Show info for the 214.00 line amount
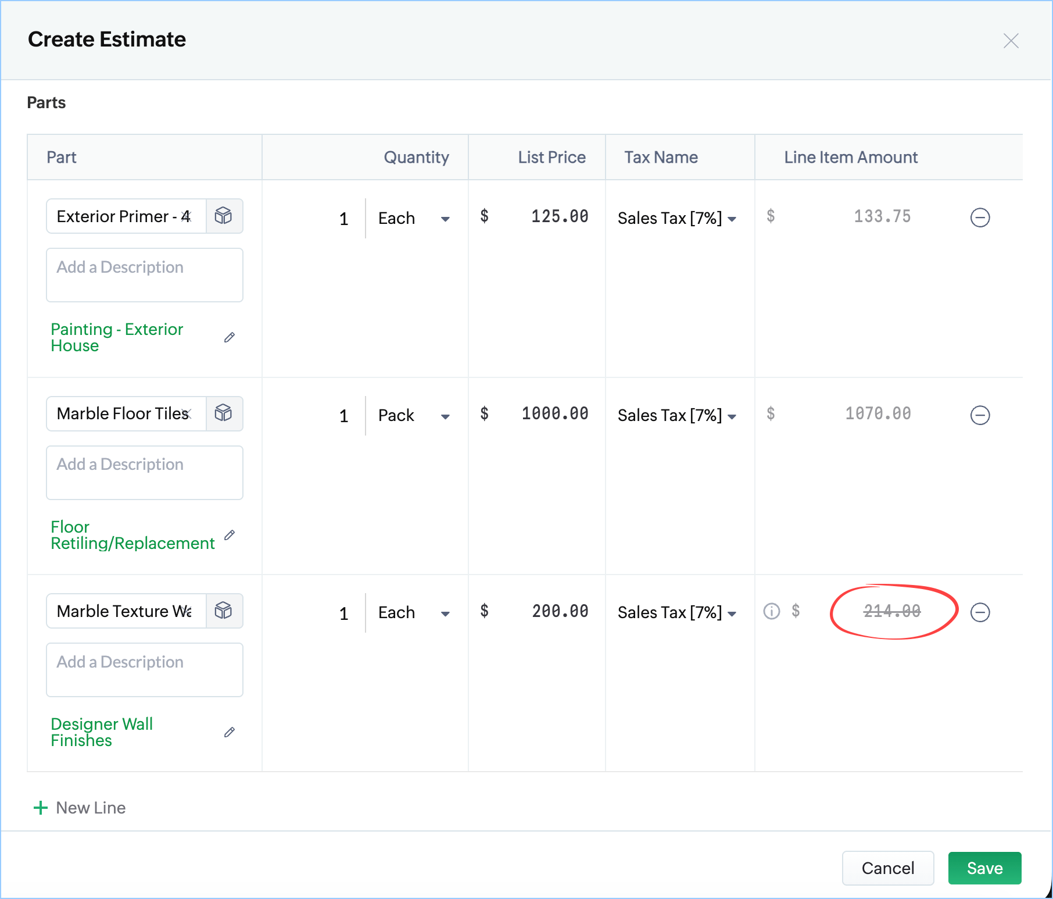The width and height of the screenshot is (1053, 899). 771,611
